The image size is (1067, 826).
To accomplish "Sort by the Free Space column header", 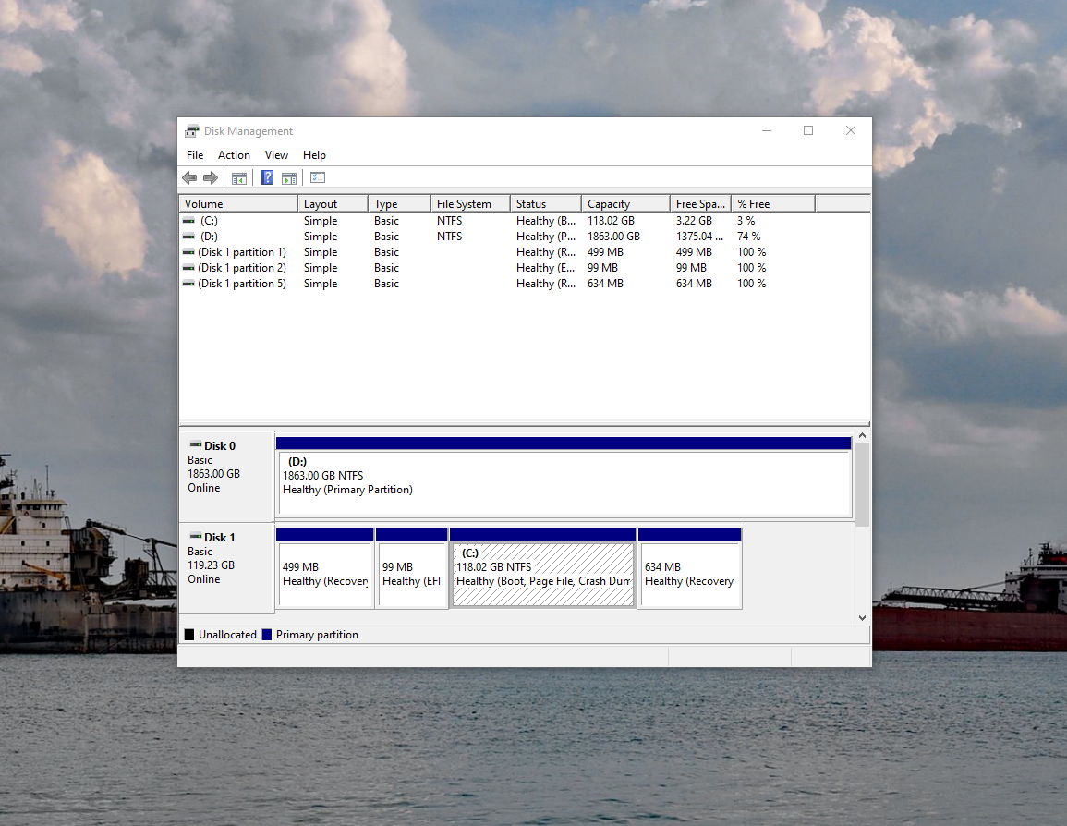I will point(700,203).
